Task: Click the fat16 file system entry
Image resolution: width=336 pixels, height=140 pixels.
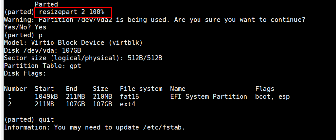Action: click(130, 97)
